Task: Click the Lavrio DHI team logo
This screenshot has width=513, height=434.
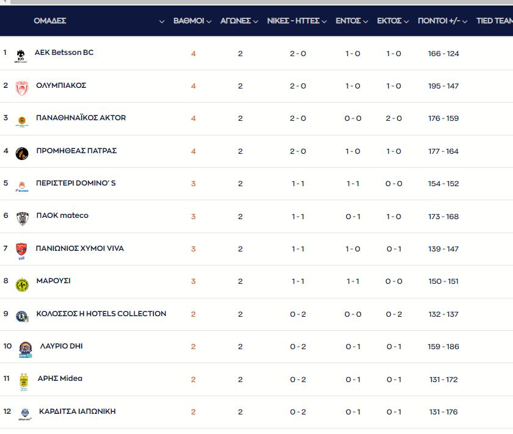Action: pos(25,349)
